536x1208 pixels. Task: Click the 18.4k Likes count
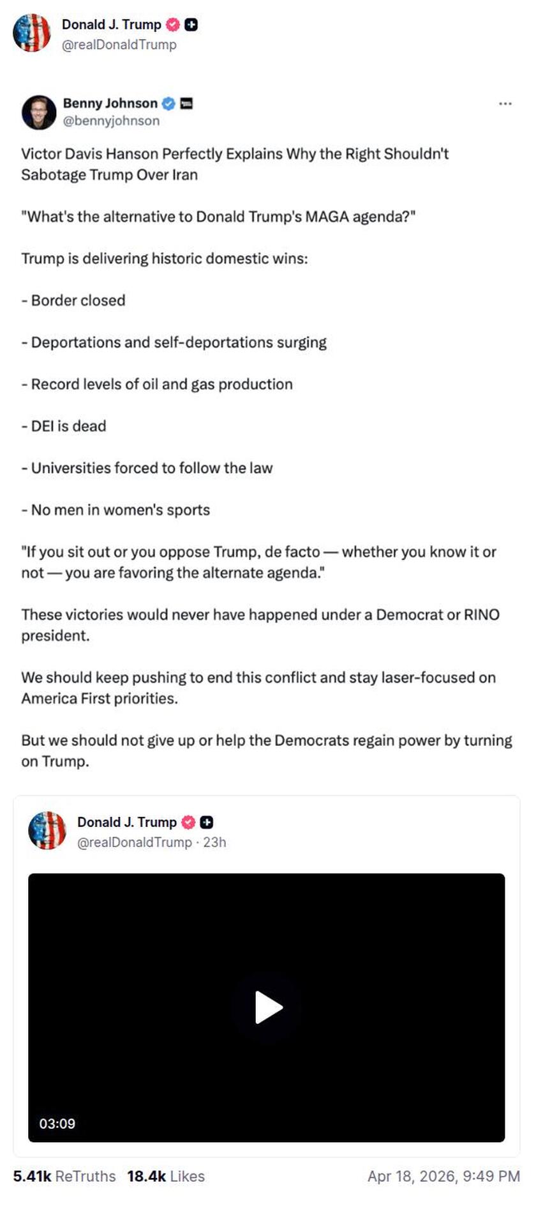pyautogui.click(x=165, y=1176)
